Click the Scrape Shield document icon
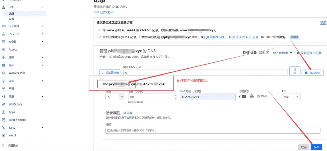 (x=3, y=120)
